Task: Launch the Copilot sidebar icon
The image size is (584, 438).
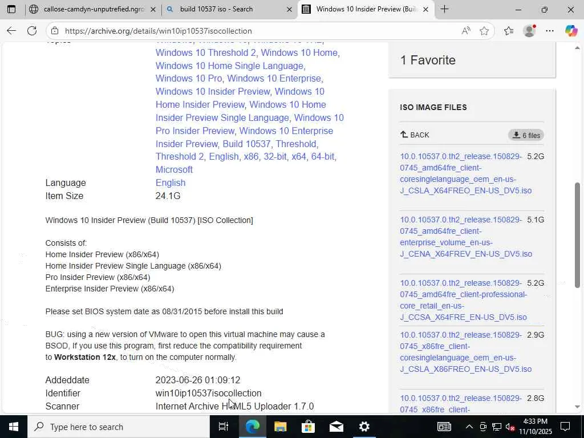Action: 570,31
